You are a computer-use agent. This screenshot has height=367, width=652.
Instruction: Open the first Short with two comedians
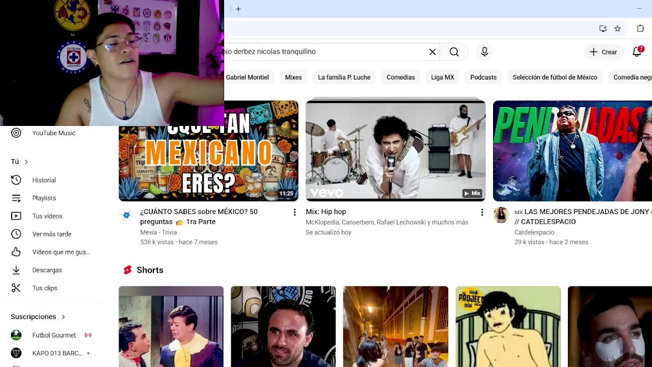point(171,326)
